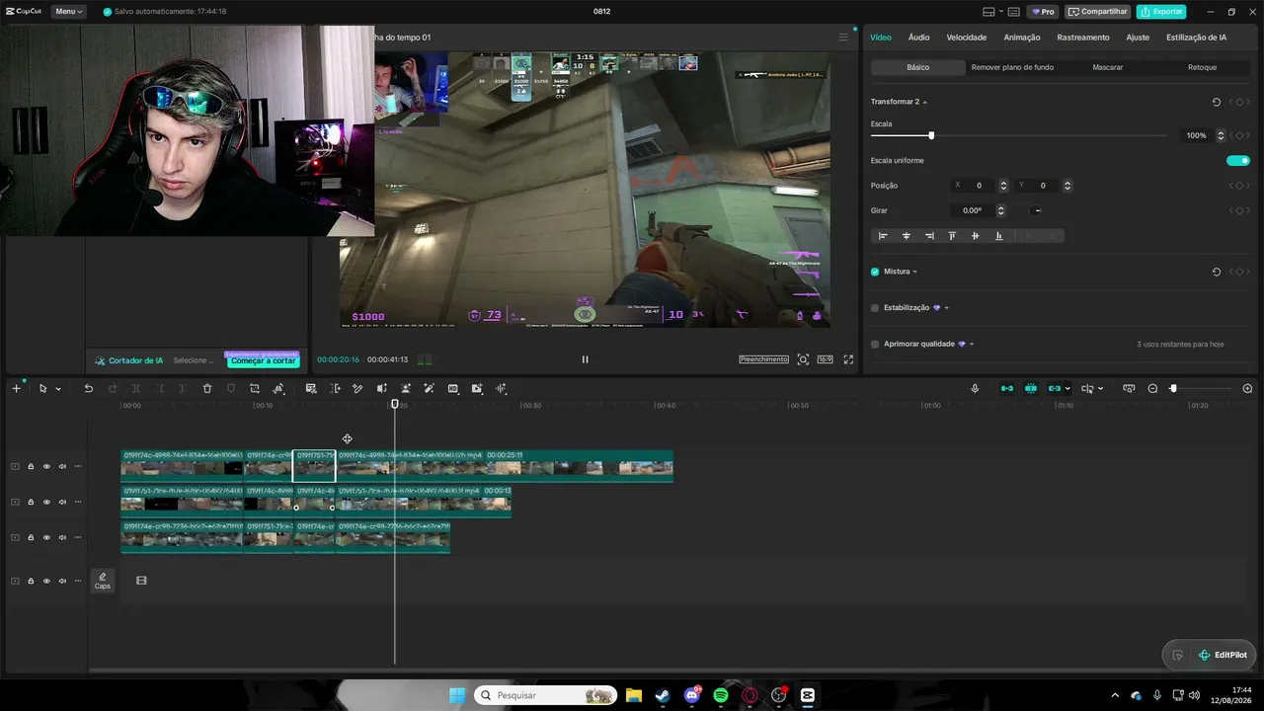
Task: Open Discord from the Windows taskbar
Action: point(692,695)
